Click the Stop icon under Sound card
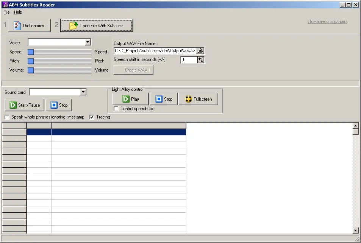Viewport: 361px width, 243px height. pos(52,105)
